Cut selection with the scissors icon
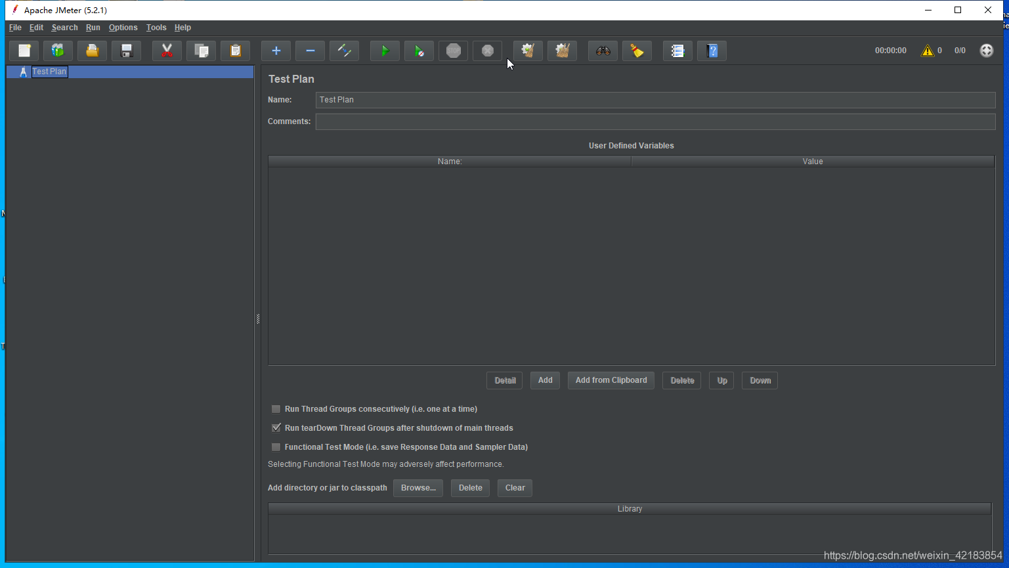This screenshot has width=1009, height=568. 167,51
